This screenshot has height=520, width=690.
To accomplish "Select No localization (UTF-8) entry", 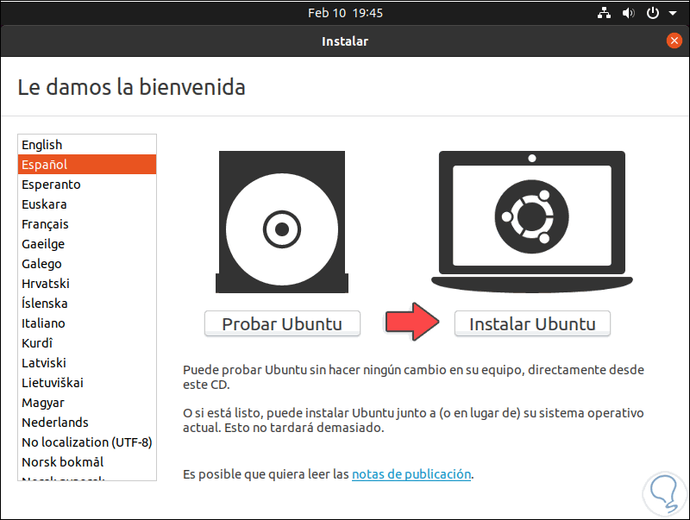I will pos(87,442).
